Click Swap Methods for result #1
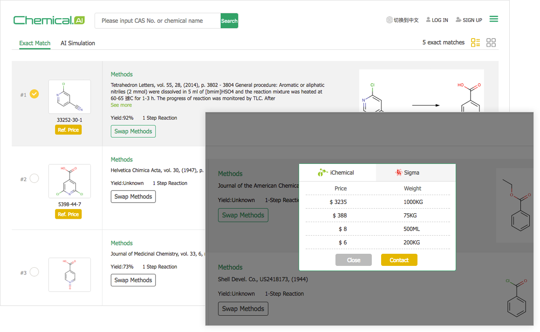Image resolution: width=540 pixels, height=332 pixels. click(133, 131)
